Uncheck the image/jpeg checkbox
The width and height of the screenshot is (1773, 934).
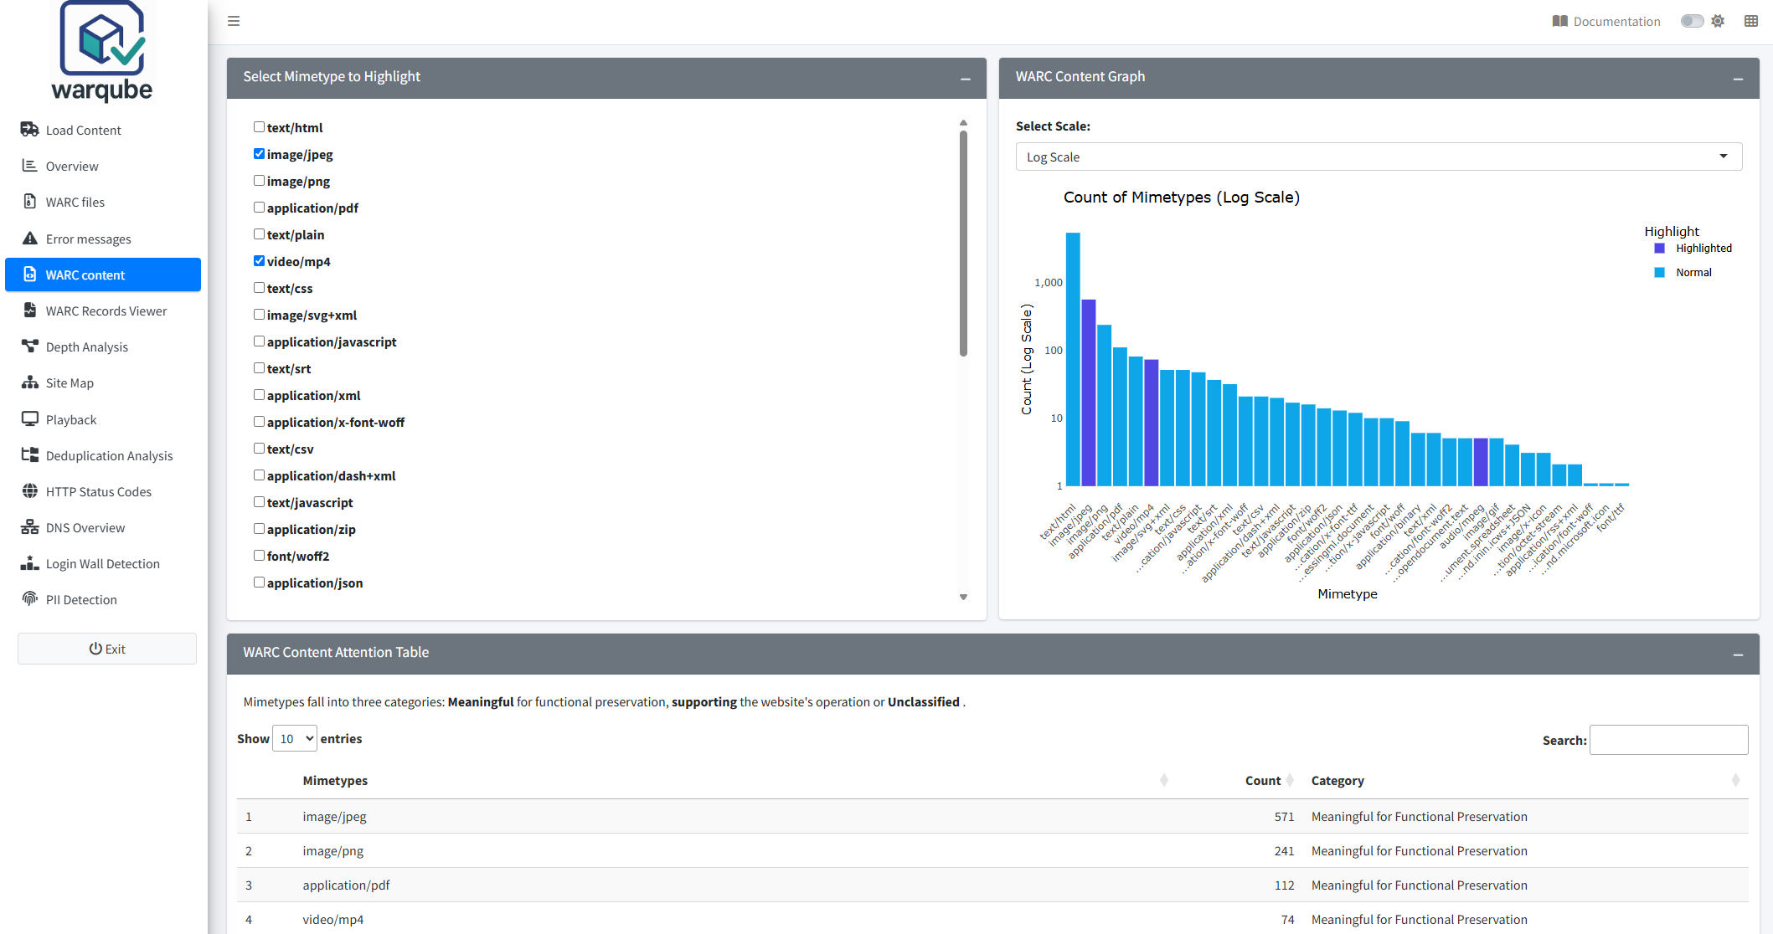pos(259,153)
